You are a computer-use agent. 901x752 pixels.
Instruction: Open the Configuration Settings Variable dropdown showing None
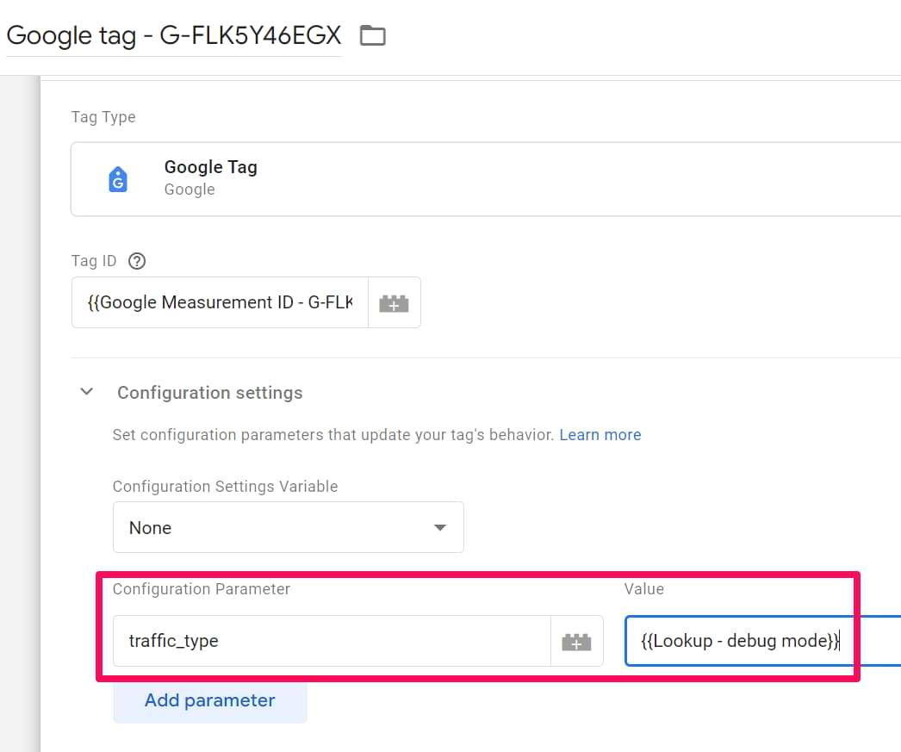(288, 527)
